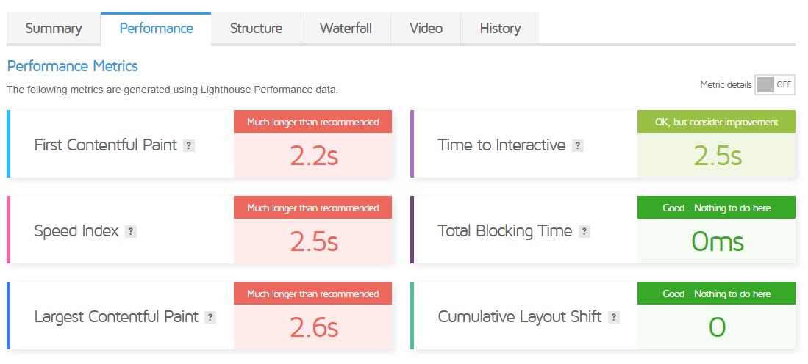Toggle the Metric details switch on
This screenshot has width=808, height=364.
click(x=775, y=84)
